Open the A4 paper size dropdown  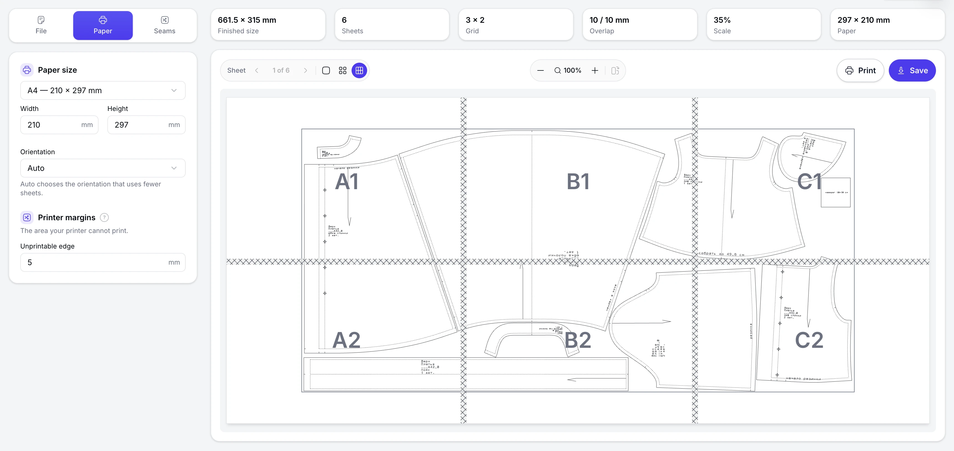click(x=103, y=90)
